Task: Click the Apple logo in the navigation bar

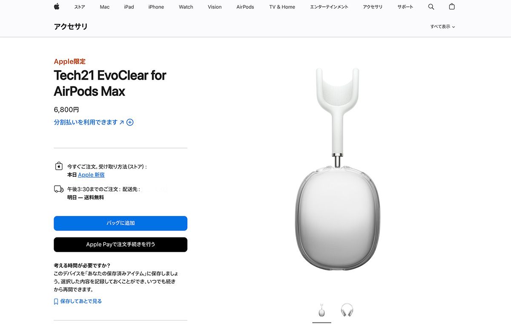Action: click(x=56, y=6)
